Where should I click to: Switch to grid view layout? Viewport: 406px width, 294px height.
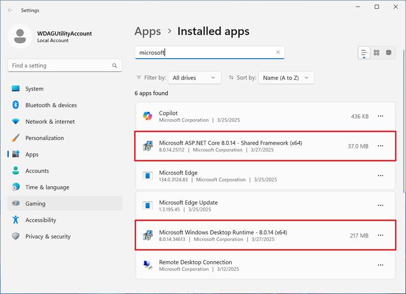pos(376,53)
